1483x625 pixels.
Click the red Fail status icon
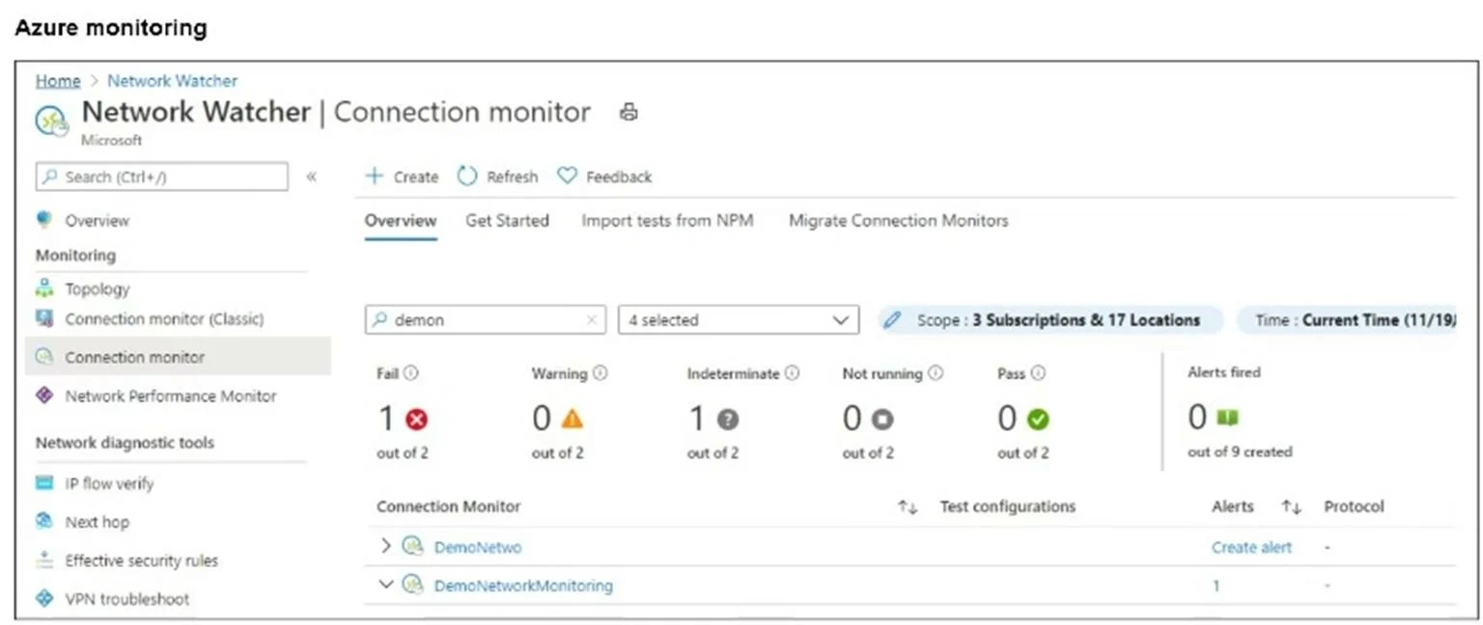(417, 420)
